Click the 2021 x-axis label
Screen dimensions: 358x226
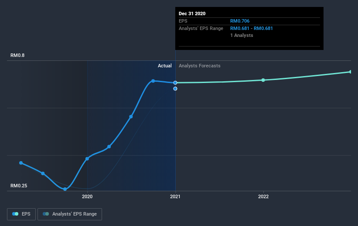coord(175,196)
